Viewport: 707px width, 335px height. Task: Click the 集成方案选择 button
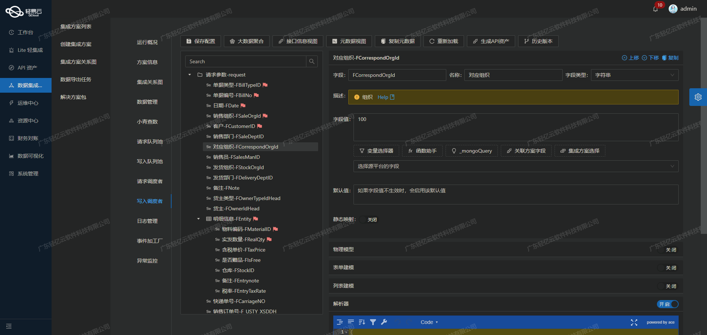(580, 151)
